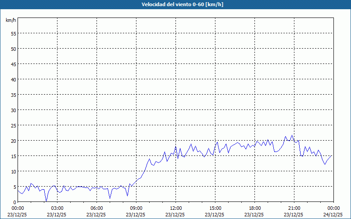Click the 50 km/h y-axis label

tap(13, 49)
